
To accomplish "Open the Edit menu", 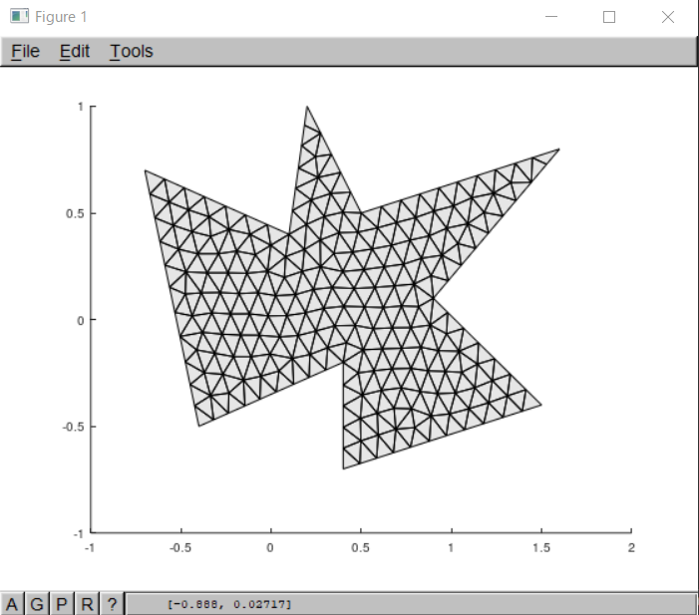I will pos(75,51).
